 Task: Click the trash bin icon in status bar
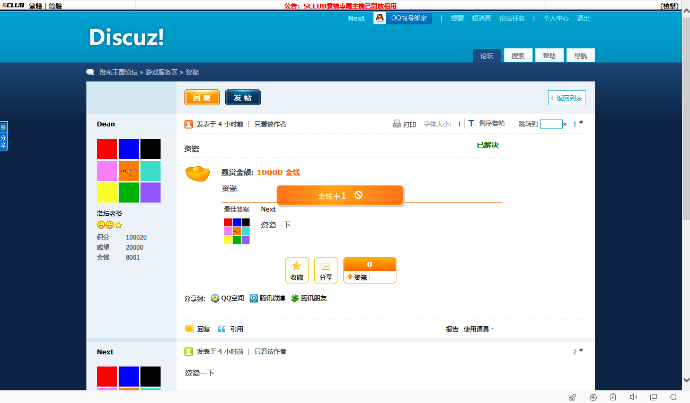[x=613, y=397]
